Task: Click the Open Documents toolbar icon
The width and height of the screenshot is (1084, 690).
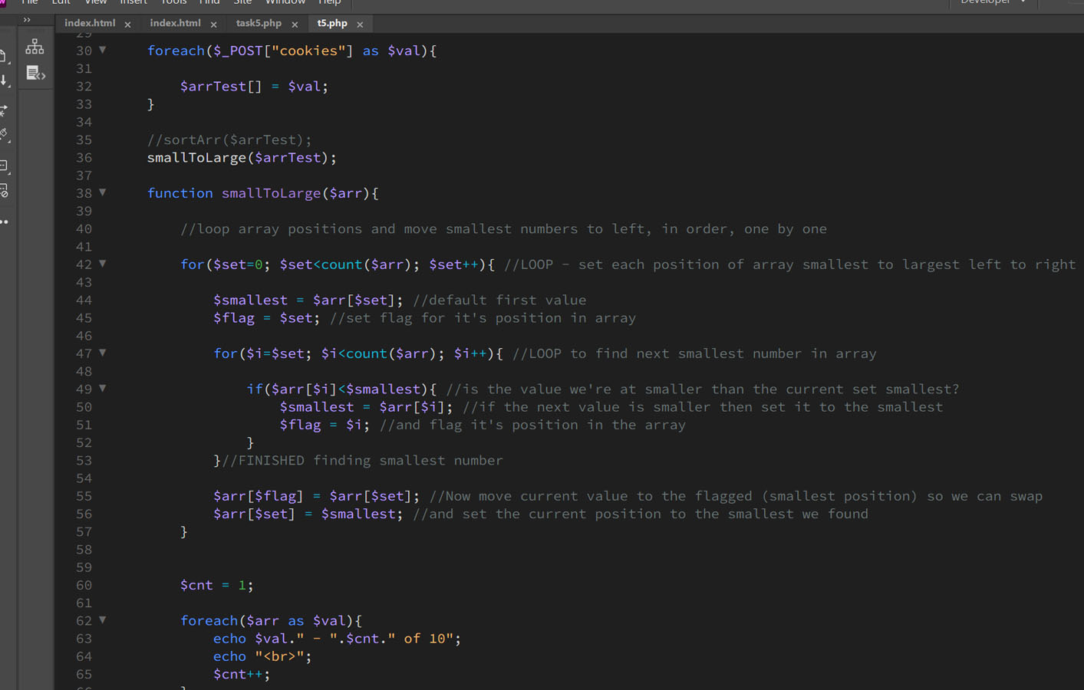Action: (4, 56)
